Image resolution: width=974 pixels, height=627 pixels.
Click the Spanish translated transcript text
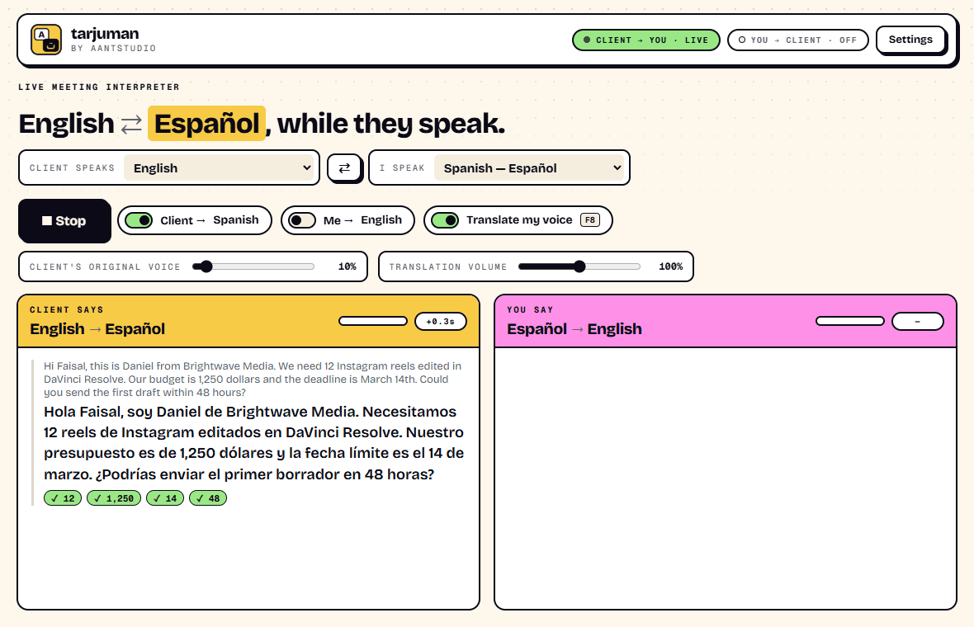(253, 443)
